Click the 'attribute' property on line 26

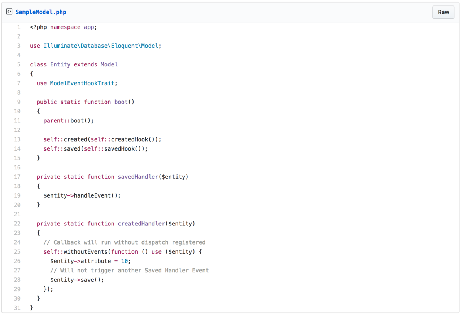coord(96,261)
